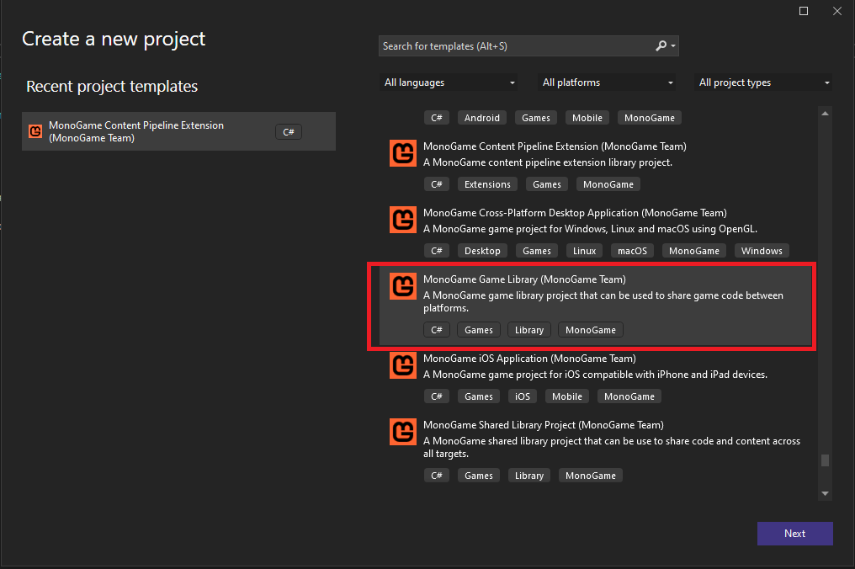Image resolution: width=855 pixels, height=569 pixels.
Task: Open the All project types dropdown
Action: [763, 82]
